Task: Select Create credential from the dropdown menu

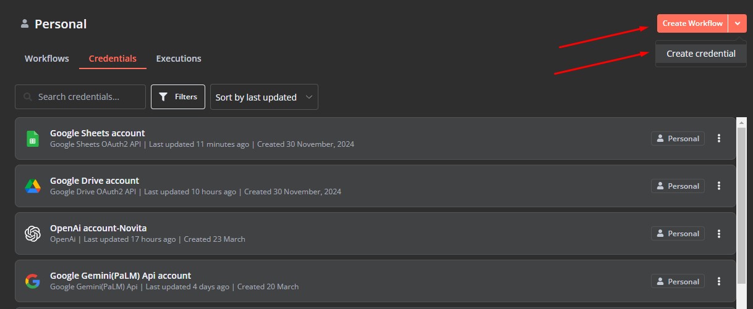Action: [x=701, y=54]
